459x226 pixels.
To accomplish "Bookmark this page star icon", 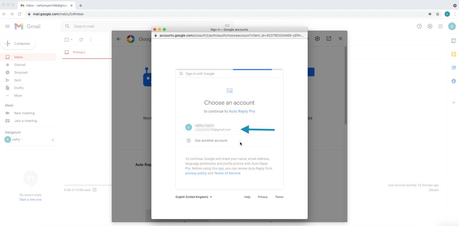I will click(438, 14).
